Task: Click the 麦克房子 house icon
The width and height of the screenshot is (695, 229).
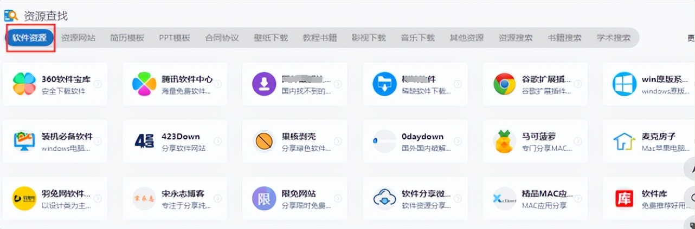Action: pyautogui.click(x=625, y=142)
